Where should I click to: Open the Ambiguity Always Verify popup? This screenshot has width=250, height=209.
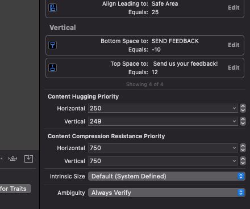(166, 193)
